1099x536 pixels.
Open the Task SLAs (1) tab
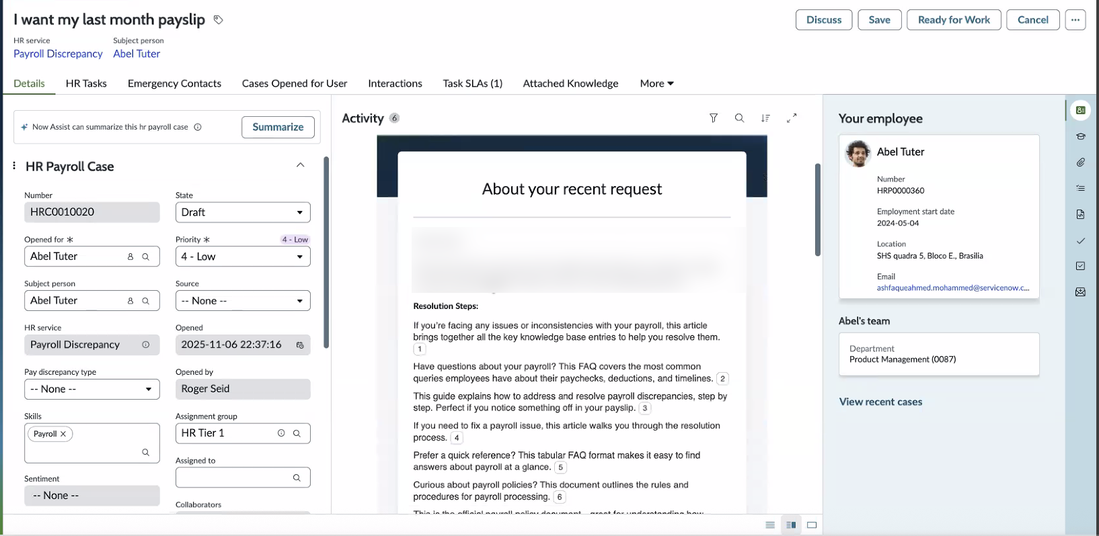point(472,83)
